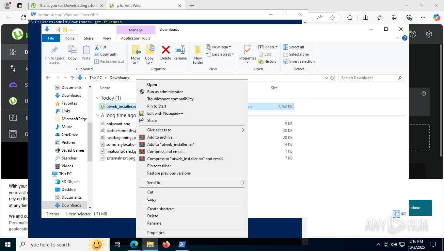444x251 pixels.
Task: Collapse the Today (1) group
Action: click(98, 98)
